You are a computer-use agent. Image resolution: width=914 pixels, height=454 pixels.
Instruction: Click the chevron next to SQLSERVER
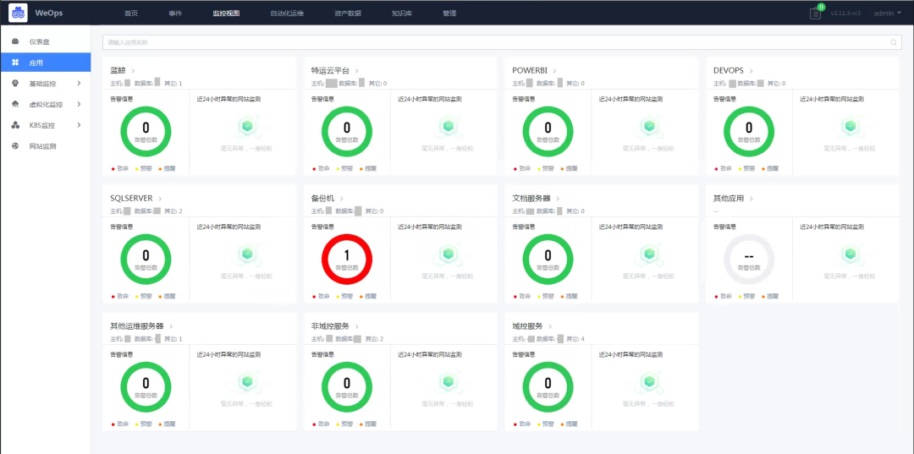pos(160,199)
